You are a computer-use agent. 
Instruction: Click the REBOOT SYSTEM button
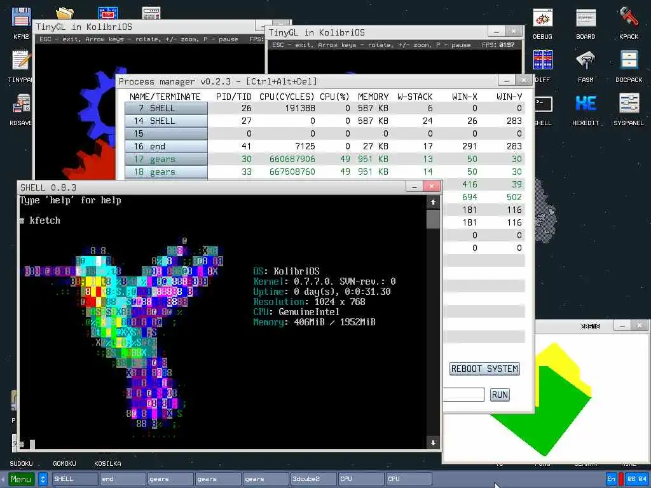coord(484,369)
